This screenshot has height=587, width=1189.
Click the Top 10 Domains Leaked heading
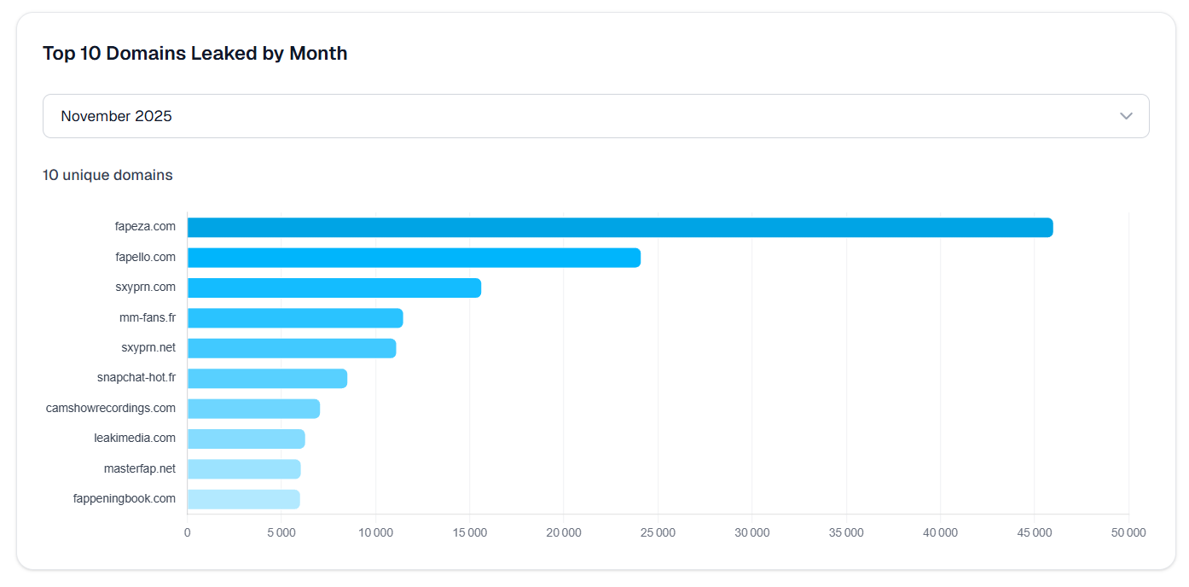click(194, 53)
